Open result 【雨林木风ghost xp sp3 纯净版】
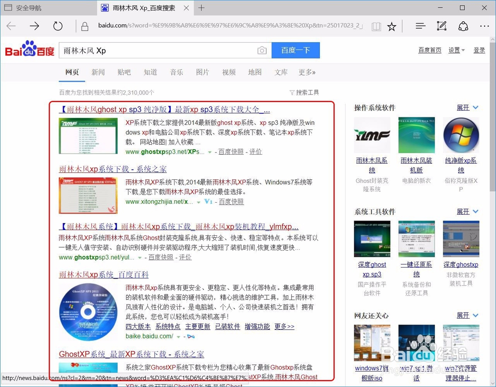Screen dimensions: 496x387 pyautogui.click(x=165, y=110)
